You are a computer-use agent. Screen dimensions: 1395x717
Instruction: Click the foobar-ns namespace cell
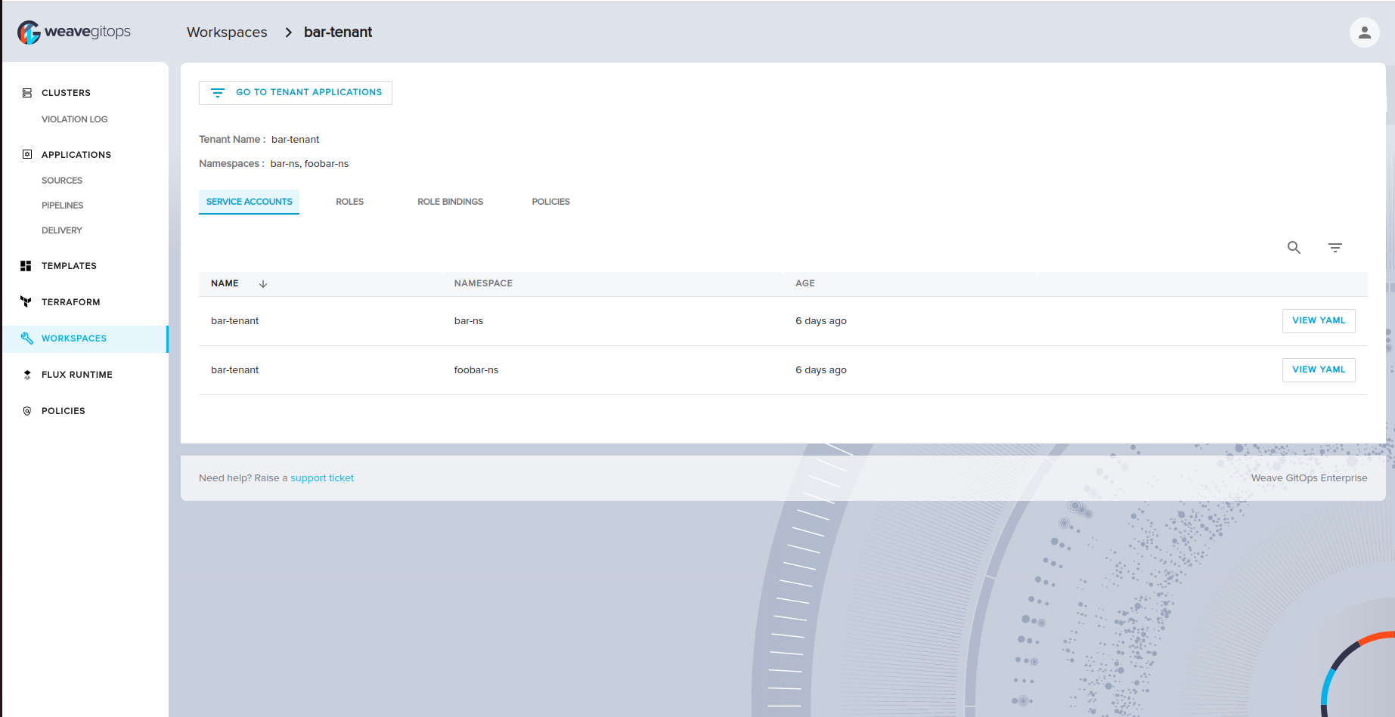pyautogui.click(x=476, y=370)
